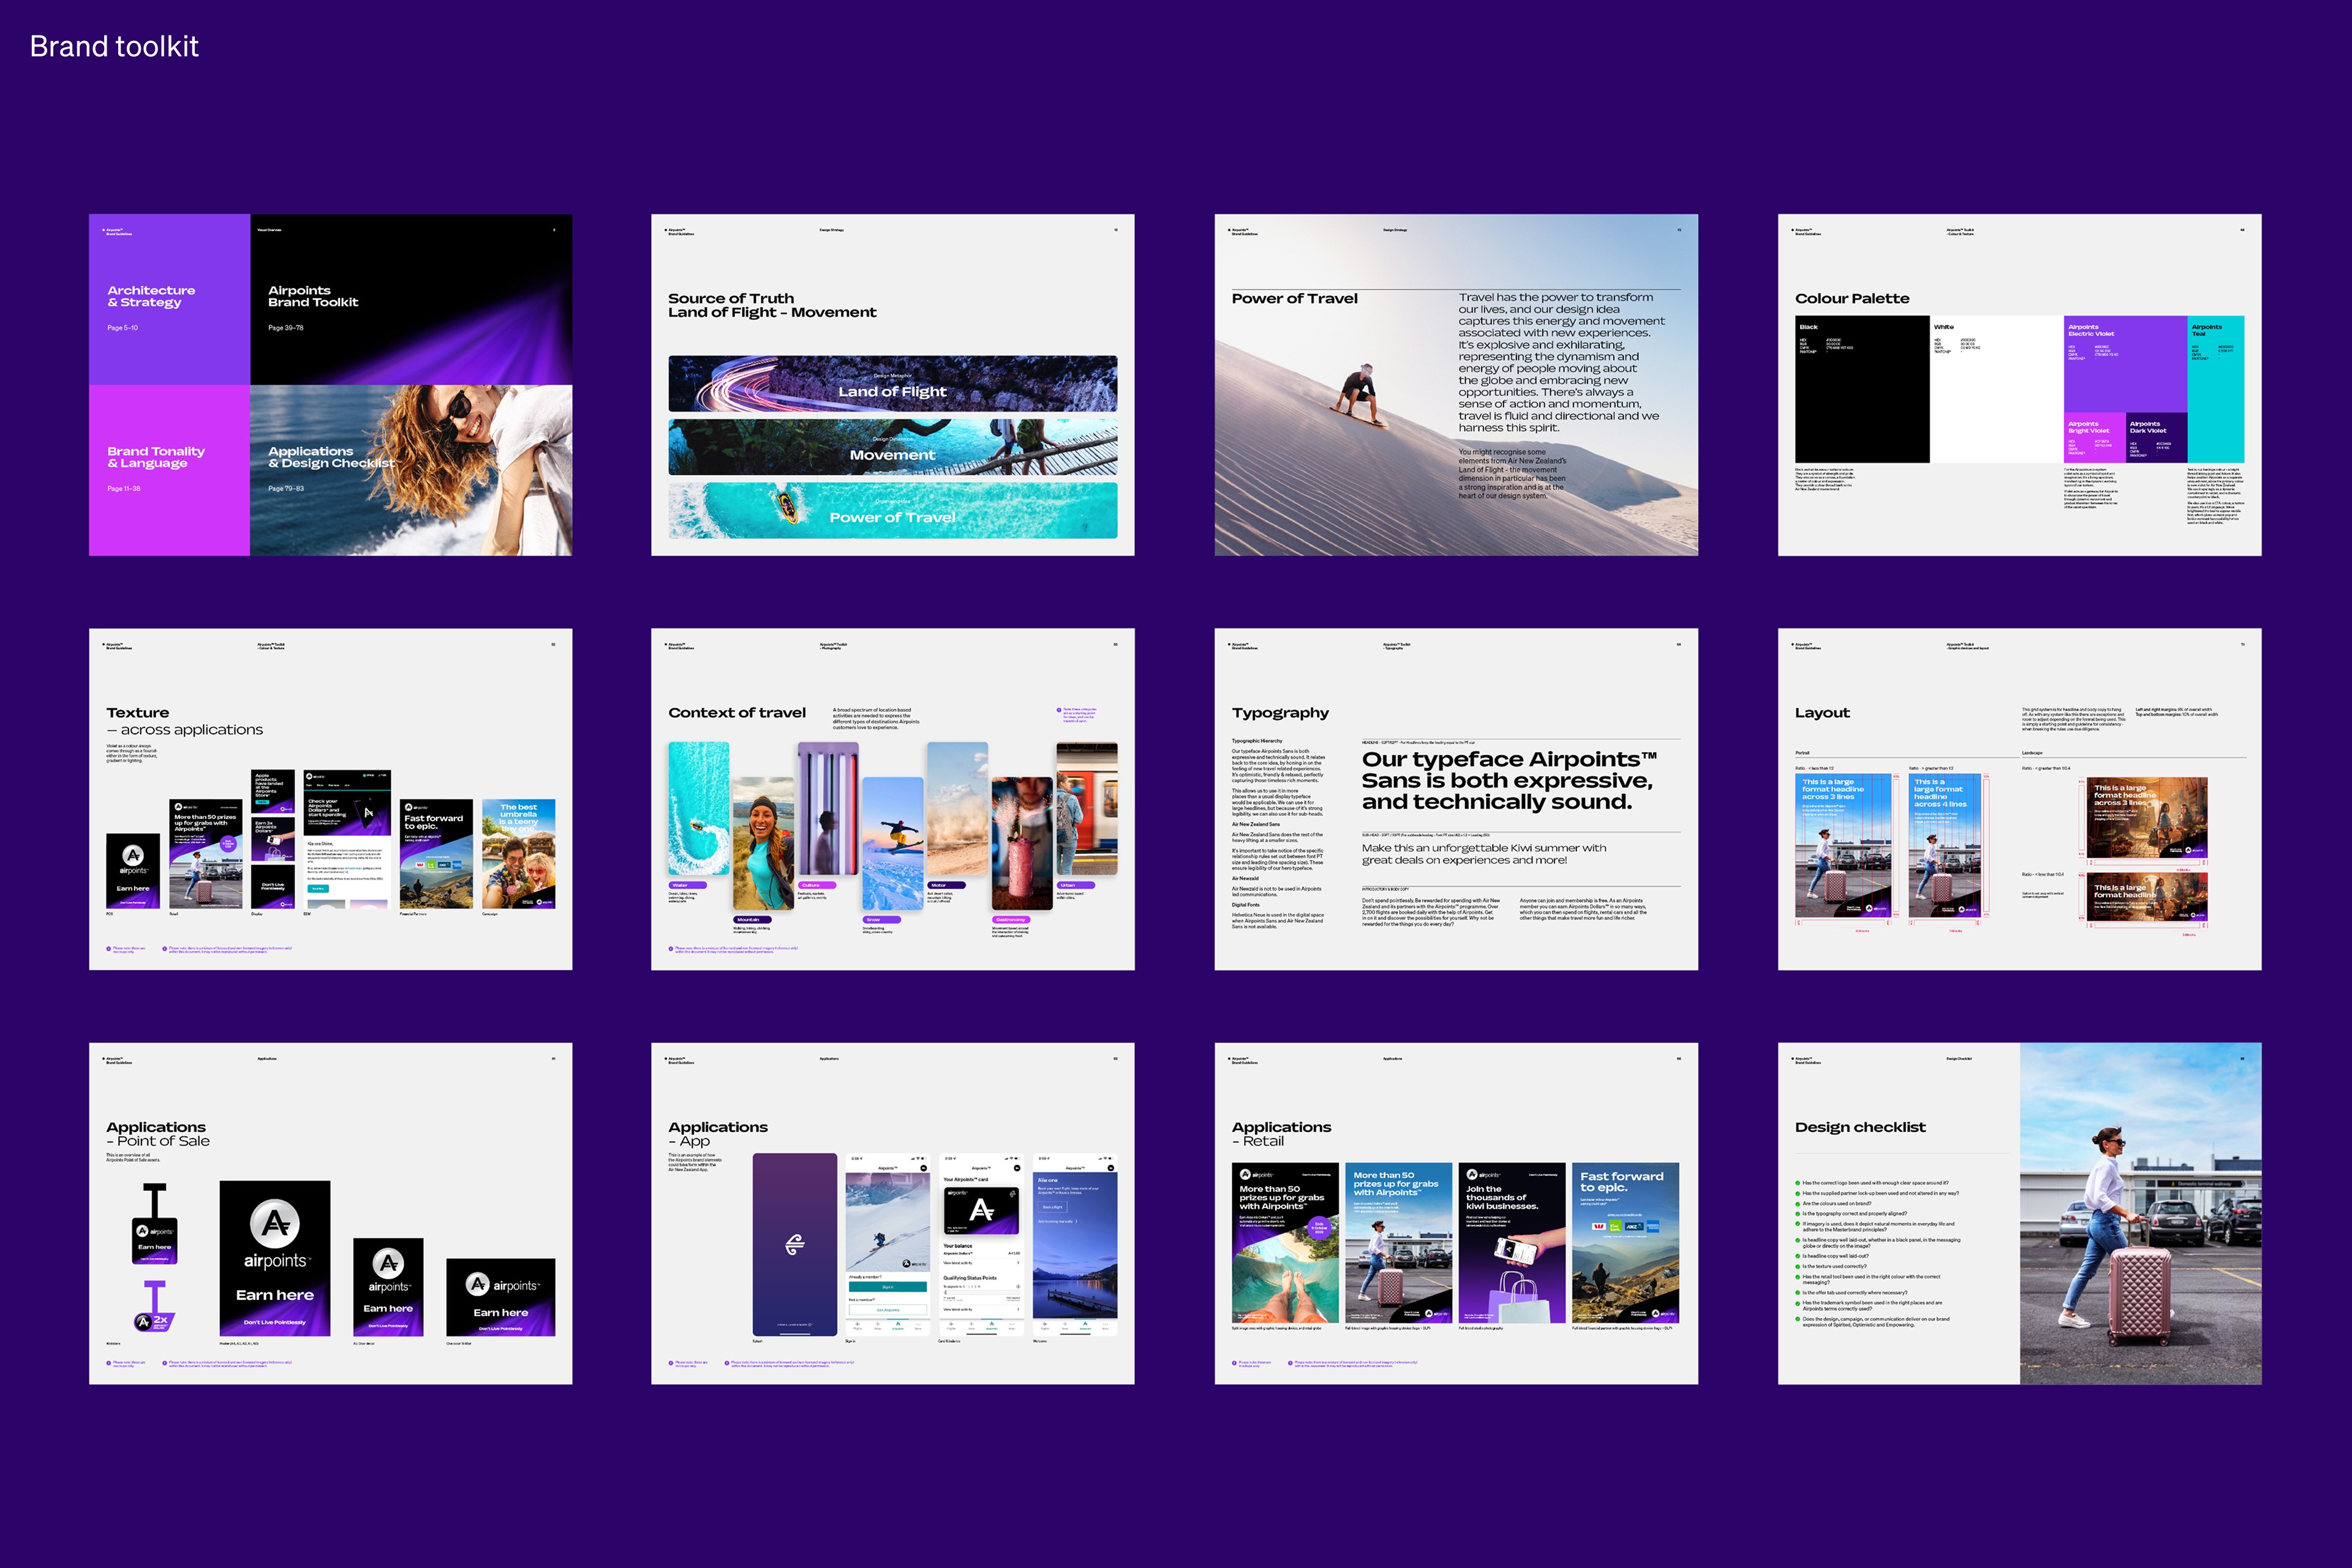Click the first green checklist bullet
The image size is (2352, 1568).
click(x=1798, y=1183)
